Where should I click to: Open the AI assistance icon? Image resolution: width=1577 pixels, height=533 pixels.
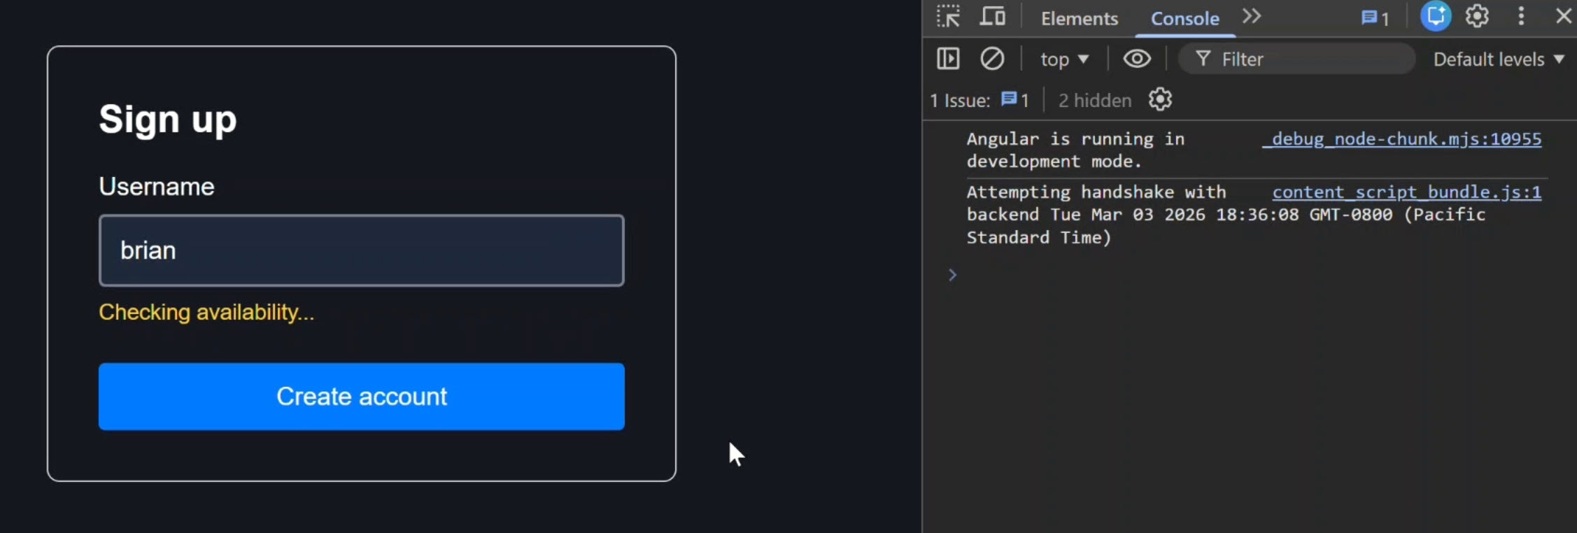click(1436, 16)
